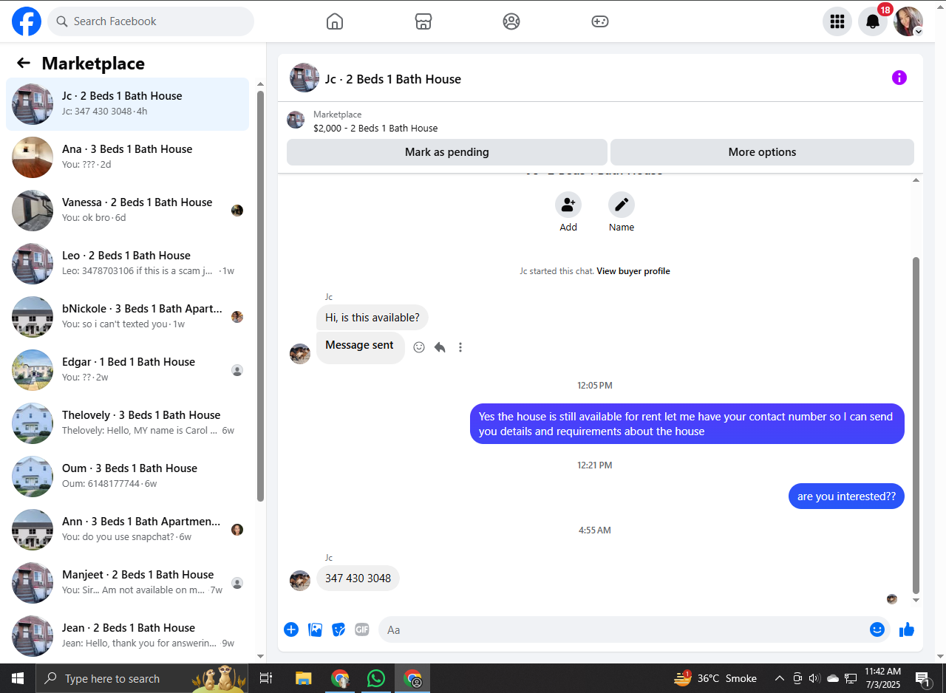The width and height of the screenshot is (946, 693).
Task: Click the Windows taskbar search box
Action: tap(140, 678)
